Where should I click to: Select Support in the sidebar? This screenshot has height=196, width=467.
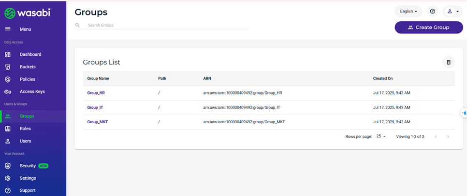click(x=28, y=190)
